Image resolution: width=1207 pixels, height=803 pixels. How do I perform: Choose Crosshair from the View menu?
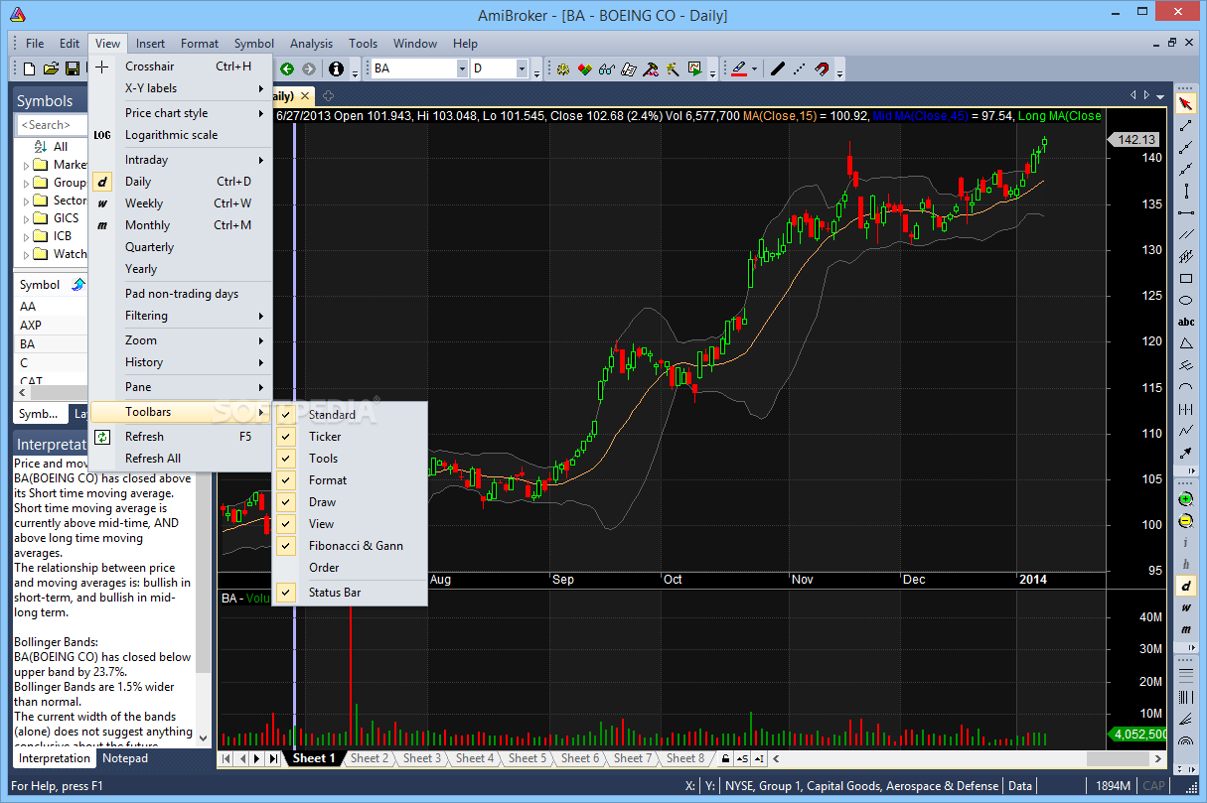point(181,67)
